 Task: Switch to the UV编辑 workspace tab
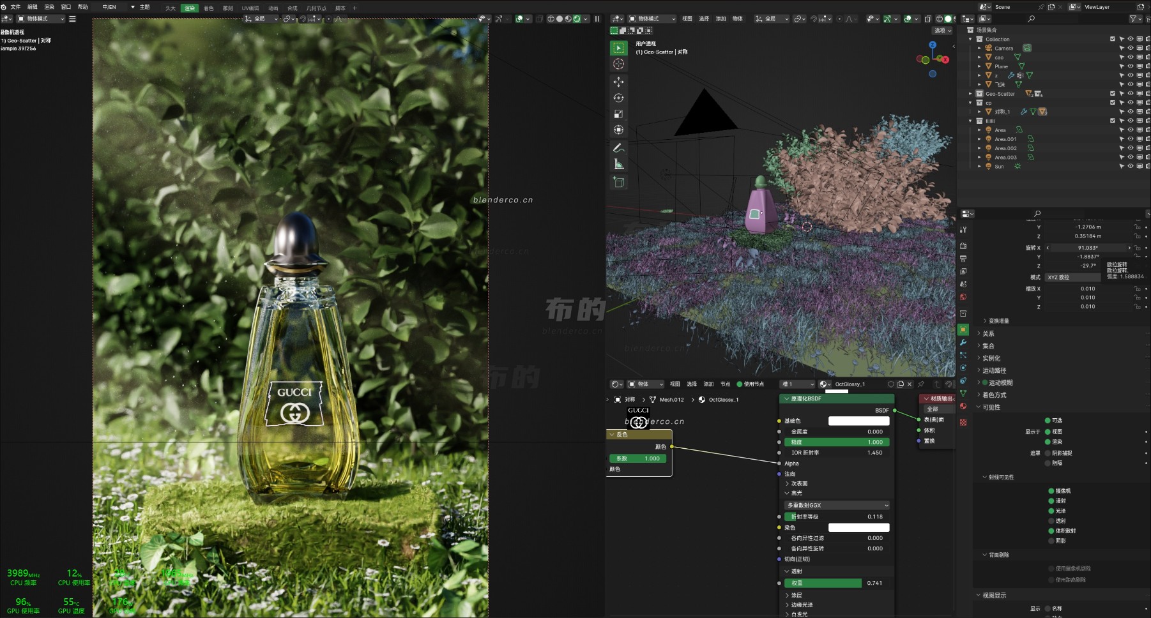pos(250,8)
